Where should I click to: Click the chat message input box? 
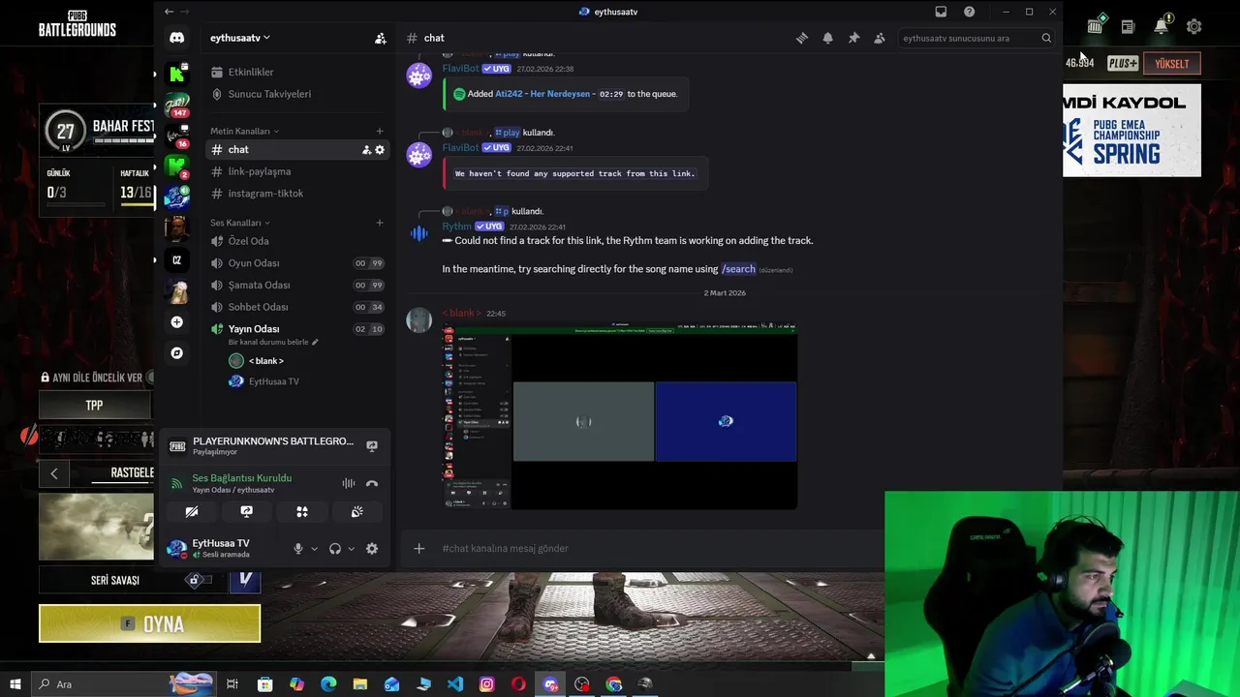(659, 549)
